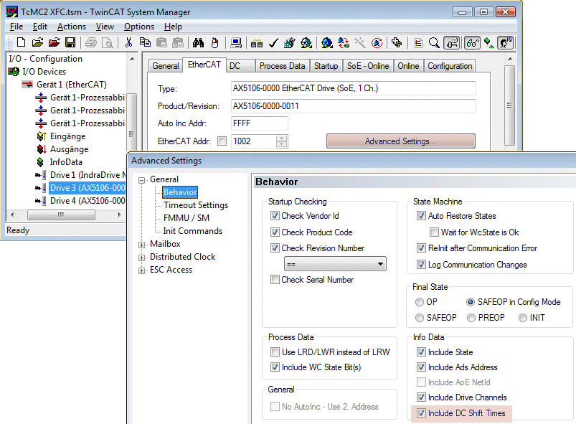The width and height of the screenshot is (576, 424).
Task: Select the OP final state radio button
Action: pos(419,302)
